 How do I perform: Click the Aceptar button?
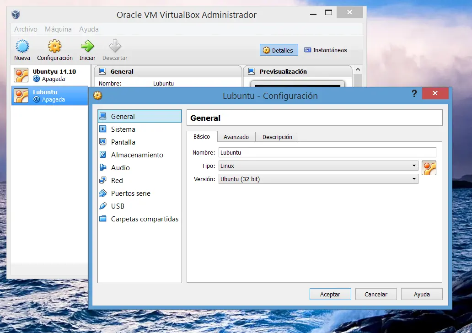tap(330, 294)
